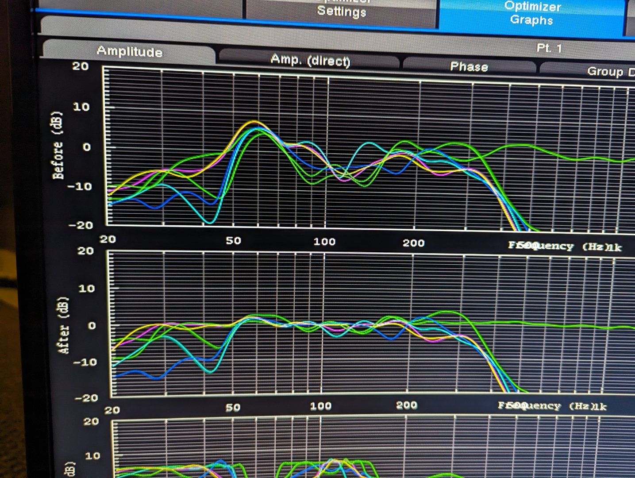Click the Frequency (Hz) label under After graph

coord(552,405)
